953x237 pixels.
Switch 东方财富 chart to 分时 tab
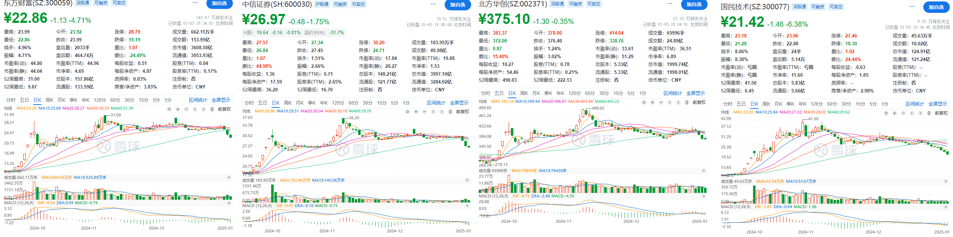pyautogui.click(x=11, y=100)
